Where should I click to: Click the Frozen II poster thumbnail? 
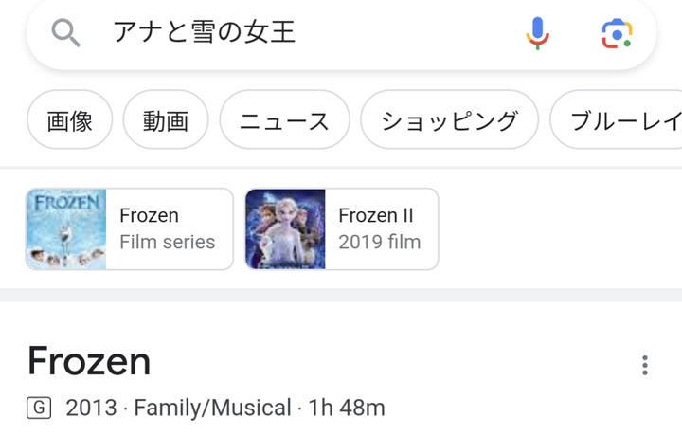(x=285, y=229)
